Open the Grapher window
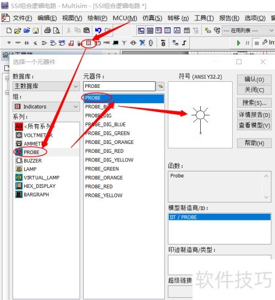 pos(177,30)
